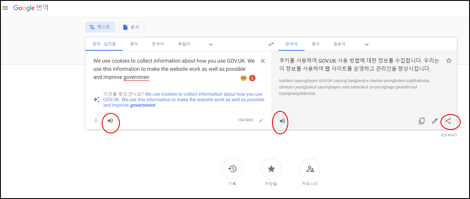Click inside the source text box

pos(174,69)
